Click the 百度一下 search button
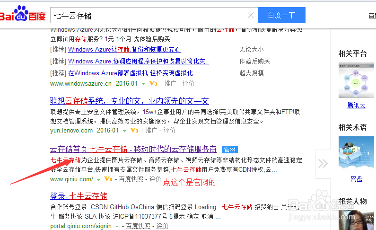The image size is (376, 230). pos(282,15)
